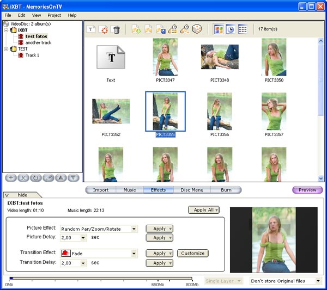Open the Project menu
The image size is (327, 290).
tap(54, 15)
